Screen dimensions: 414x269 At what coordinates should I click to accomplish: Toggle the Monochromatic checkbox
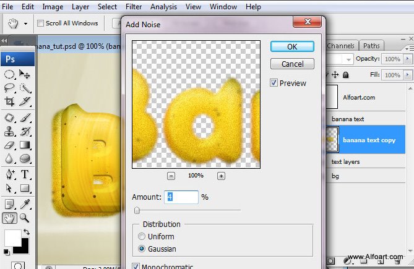(136, 266)
